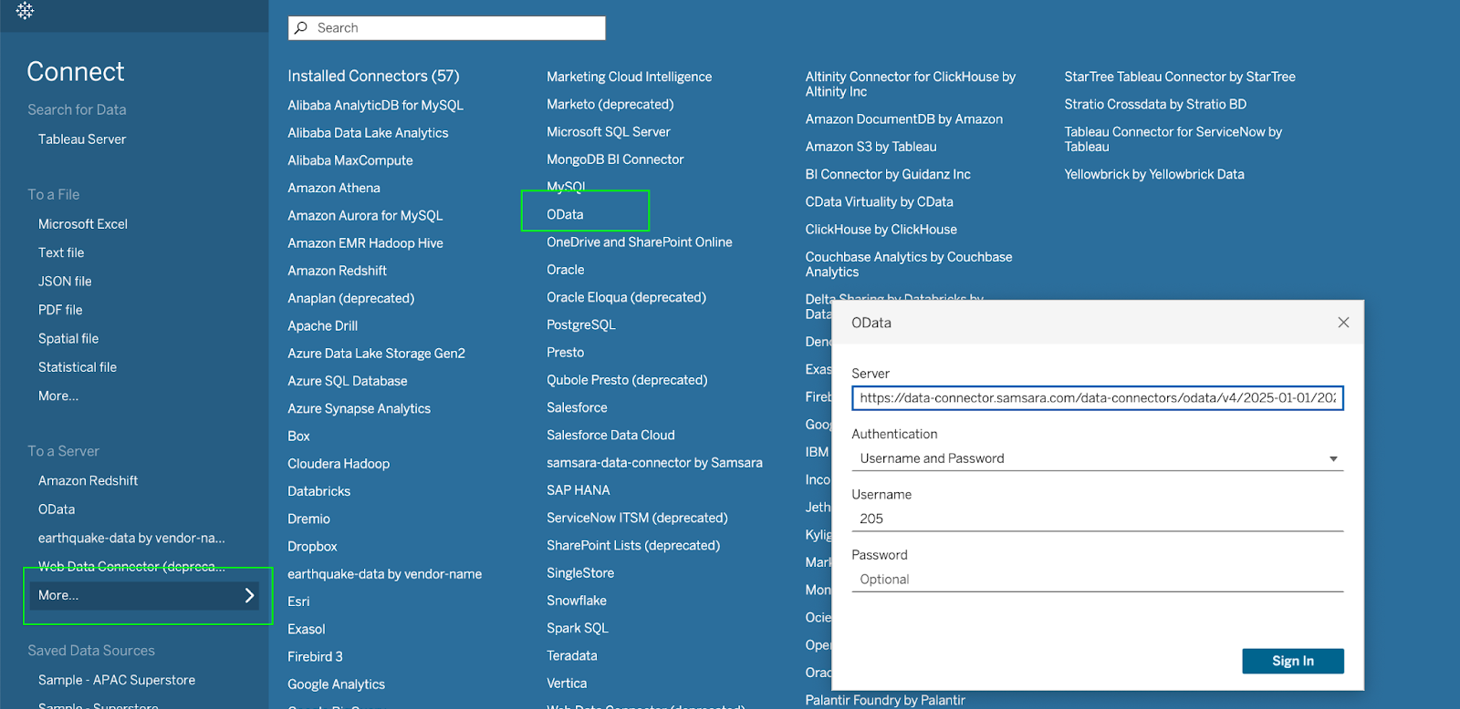This screenshot has width=1460, height=709.
Task: Close the OData dialog
Action: 1343,323
